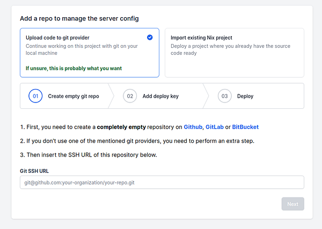Click the 03 step circle
Image resolution: width=322 pixels, height=229 pixels.
point(224,97)
